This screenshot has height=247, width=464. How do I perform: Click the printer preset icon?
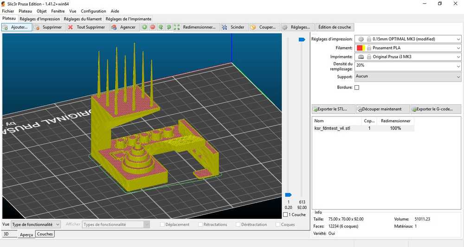(361, 57)
